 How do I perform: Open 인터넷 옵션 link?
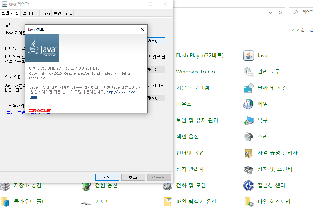tap(190, 153)
